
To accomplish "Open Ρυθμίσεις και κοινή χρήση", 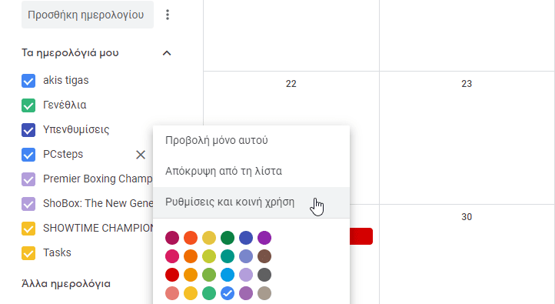I will [251, 202].
